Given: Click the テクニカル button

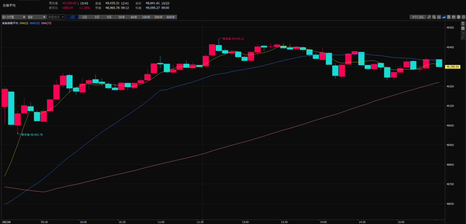Looking at the screenshot, I should (417, 17).
